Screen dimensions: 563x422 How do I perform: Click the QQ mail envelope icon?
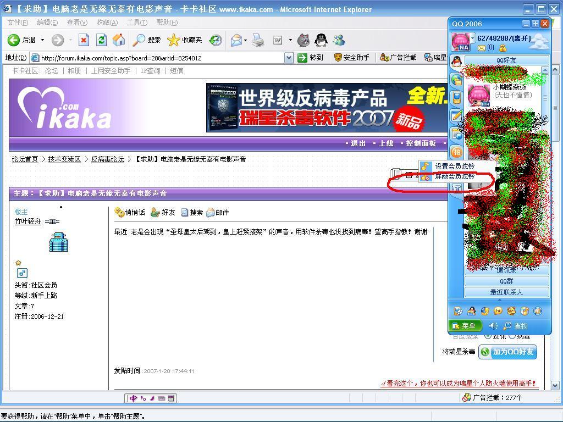point(481,48)
